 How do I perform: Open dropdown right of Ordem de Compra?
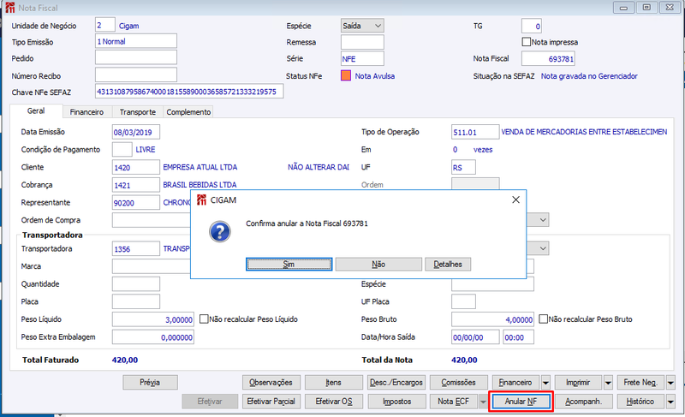pyautogui.click(x=543, y=220)
